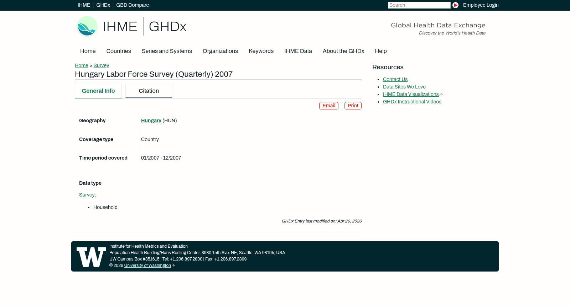Open the Hungary geography link
Viewport: 570px width, 306px height.
151,121
